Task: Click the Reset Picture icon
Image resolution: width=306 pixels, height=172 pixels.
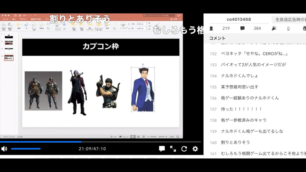Action: [x=48, y=28]
